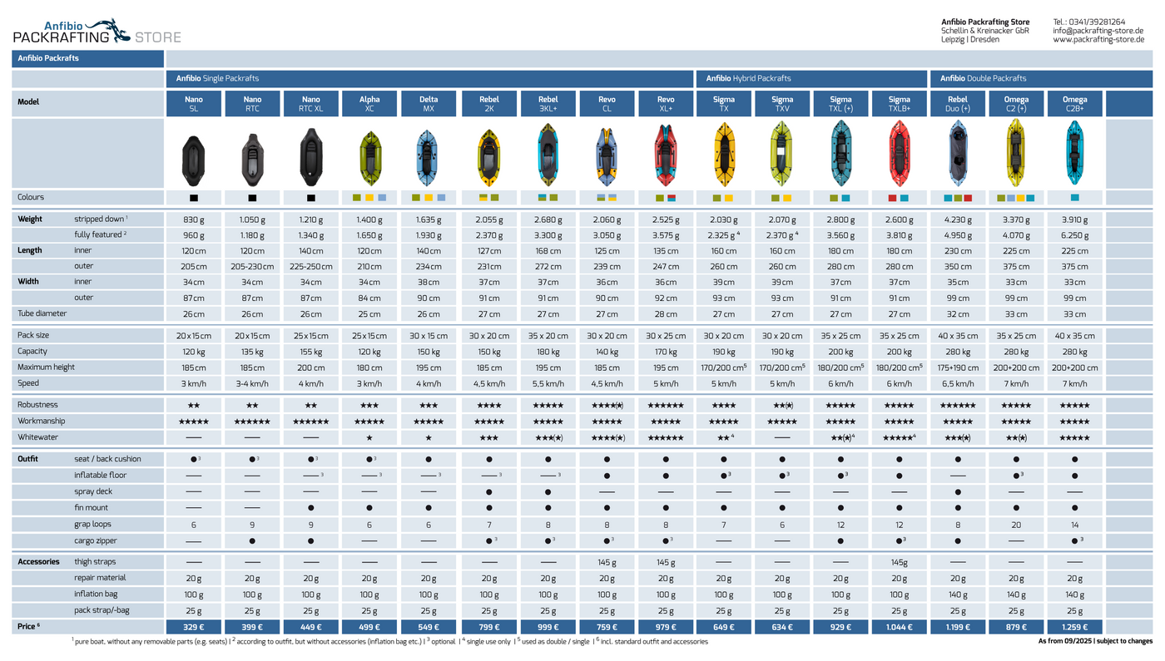
Task: Select the Nano RTC boat image
Action: coord(252,160)
